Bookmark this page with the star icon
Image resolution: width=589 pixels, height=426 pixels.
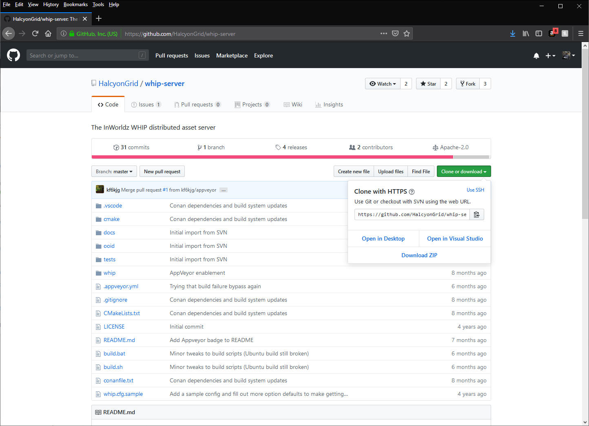click(407, 33)
